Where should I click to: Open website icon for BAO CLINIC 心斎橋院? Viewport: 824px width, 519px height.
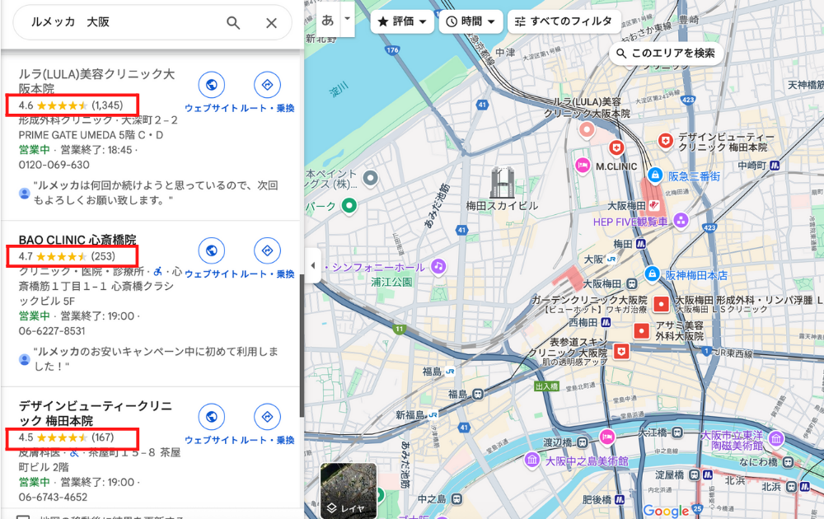(211, 250)
